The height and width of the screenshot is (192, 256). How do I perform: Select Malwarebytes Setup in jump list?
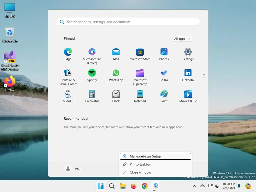point(155,156)
